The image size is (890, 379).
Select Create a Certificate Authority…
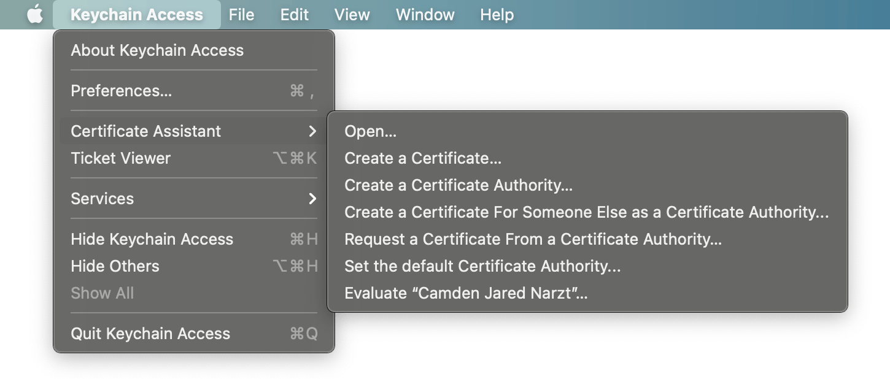tap(459, 185)
